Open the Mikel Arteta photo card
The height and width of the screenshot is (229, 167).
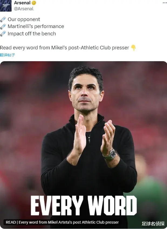[x=83, y=145]
